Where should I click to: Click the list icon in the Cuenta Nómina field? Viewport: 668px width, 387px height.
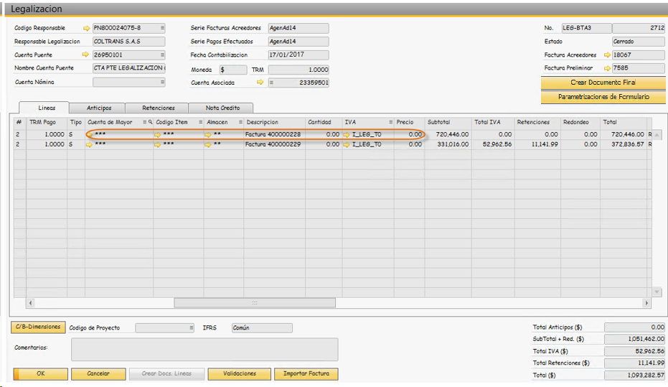pyautogui.click(x=162, y=83)
